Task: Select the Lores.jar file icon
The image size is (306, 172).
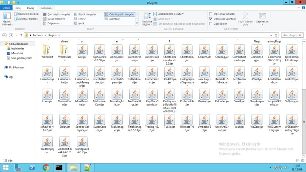Action: pyautogui.click(x=47, y=94)
